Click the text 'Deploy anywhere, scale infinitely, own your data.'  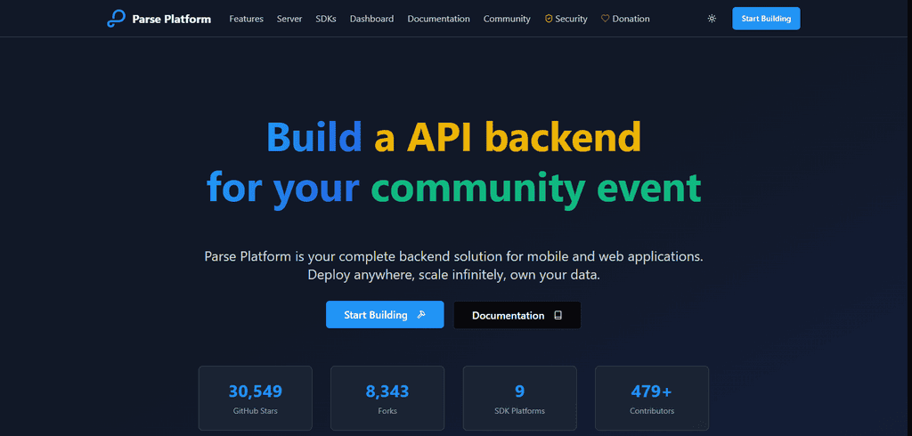point(453,275)
